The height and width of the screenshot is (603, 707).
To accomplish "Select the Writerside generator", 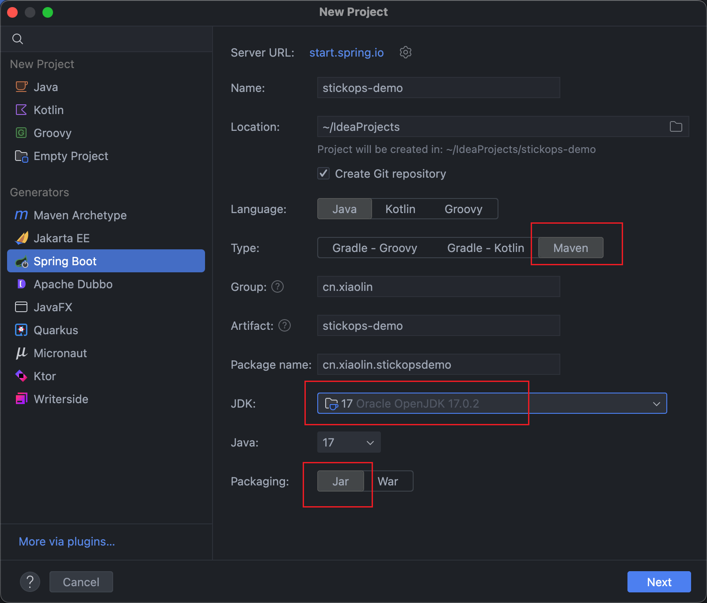I will [61, 399].
